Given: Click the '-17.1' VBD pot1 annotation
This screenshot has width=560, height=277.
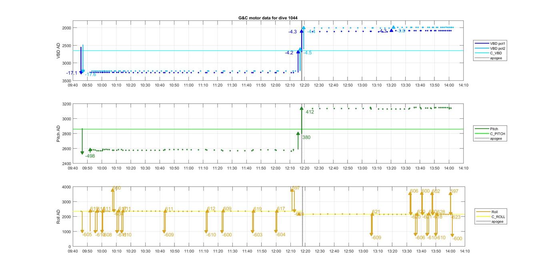Looking at the screenshot, I should [72, 73].
